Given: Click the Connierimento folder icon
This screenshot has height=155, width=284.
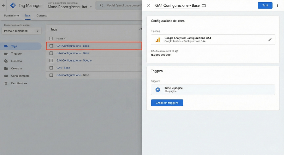Looking at the screenshot, I should coord(6,76).
